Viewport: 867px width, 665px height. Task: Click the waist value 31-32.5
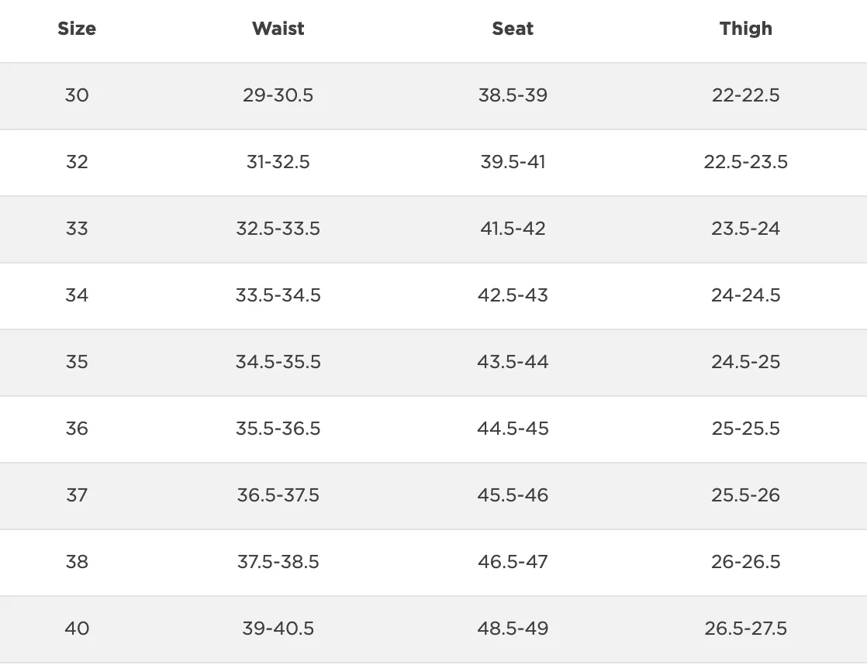click(278, 162)
